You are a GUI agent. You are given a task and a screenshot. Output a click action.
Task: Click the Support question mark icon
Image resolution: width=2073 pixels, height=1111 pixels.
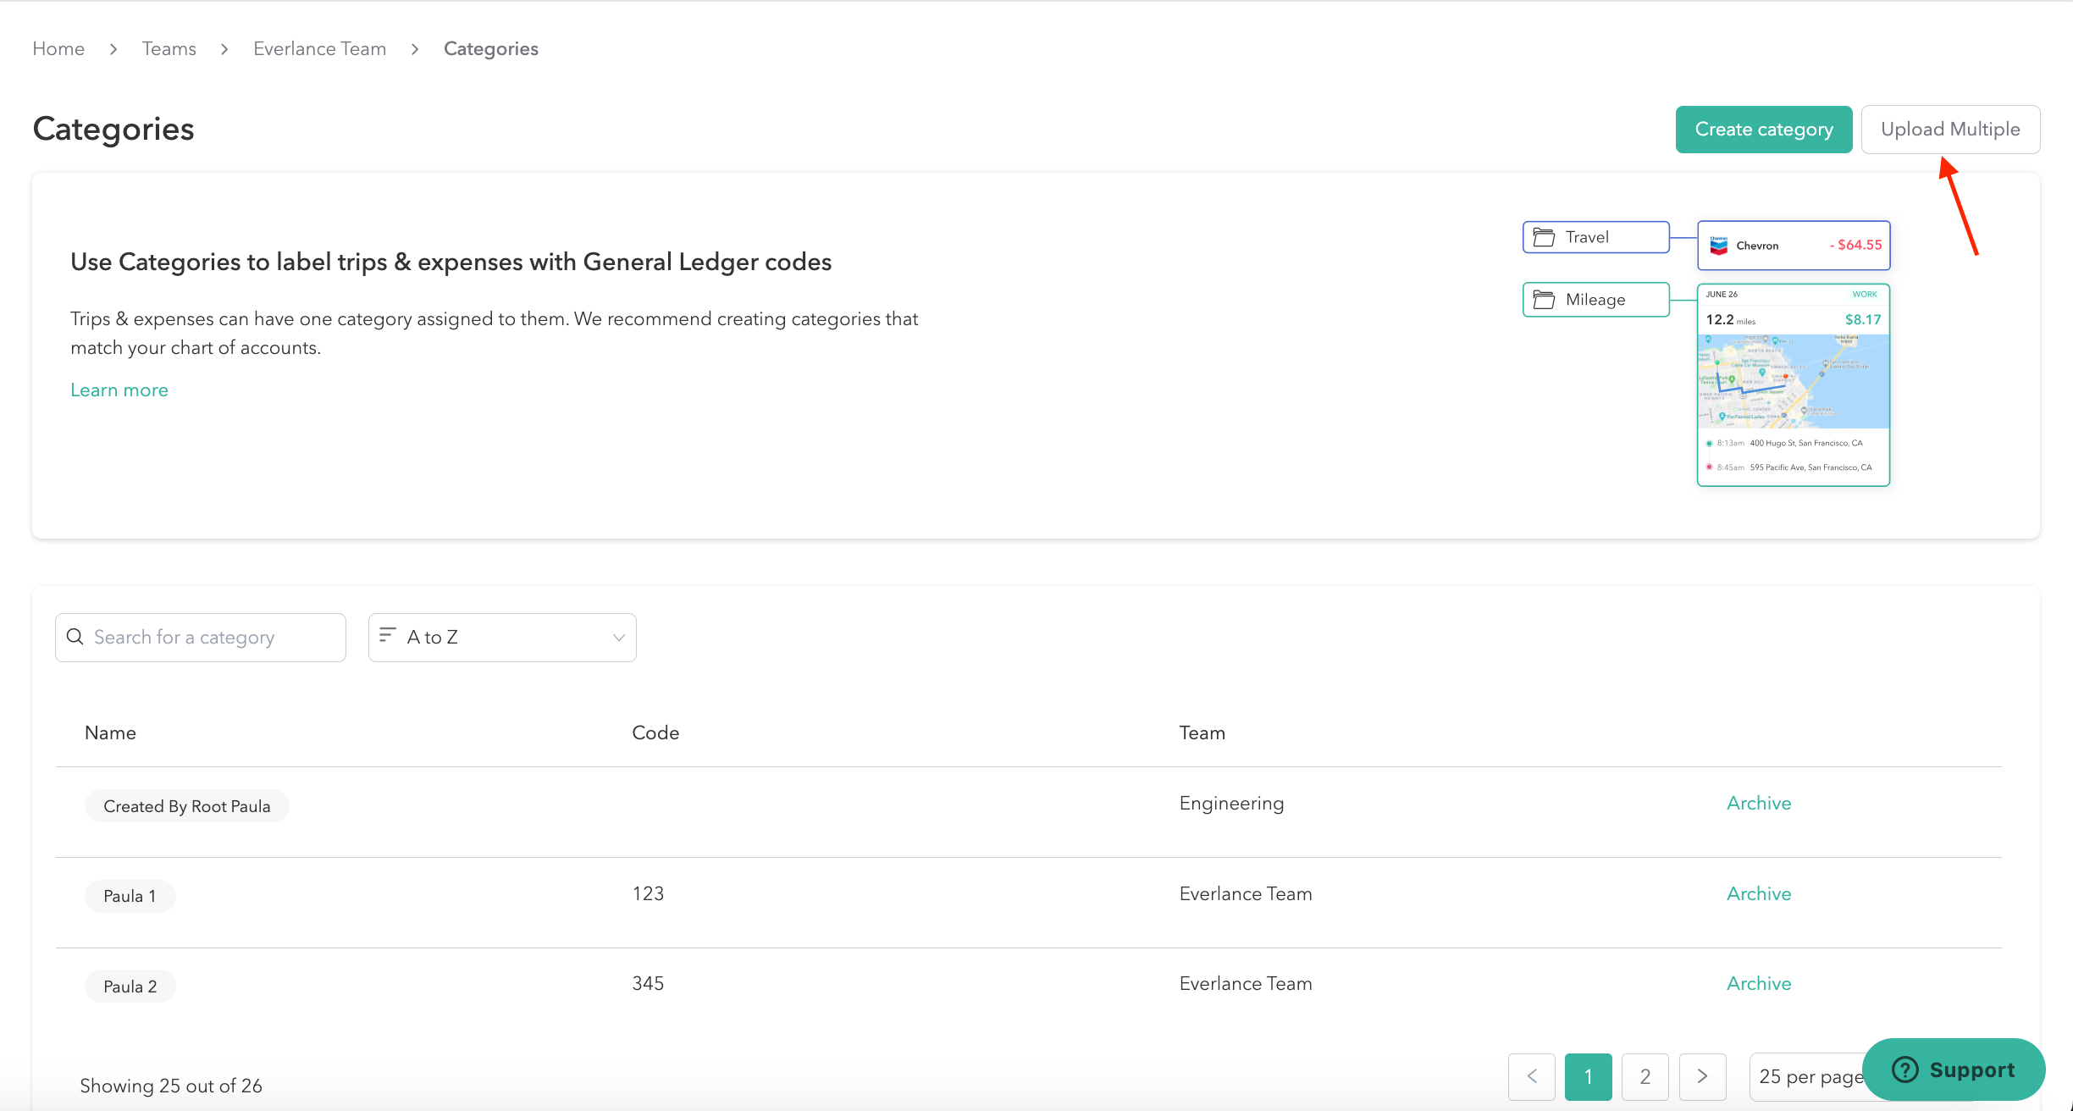tap(1905, 1070)
